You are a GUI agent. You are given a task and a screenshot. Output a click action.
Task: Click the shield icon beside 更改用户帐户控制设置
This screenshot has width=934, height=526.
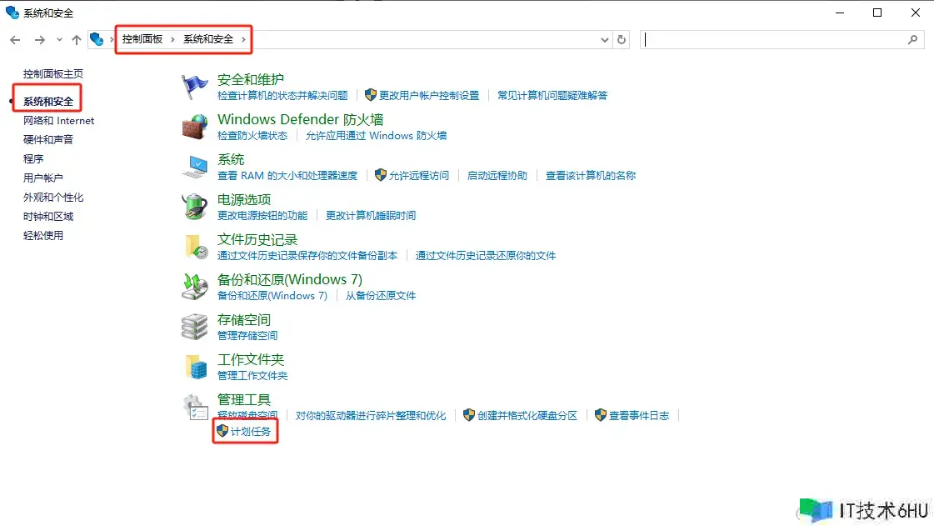(371, 95)
